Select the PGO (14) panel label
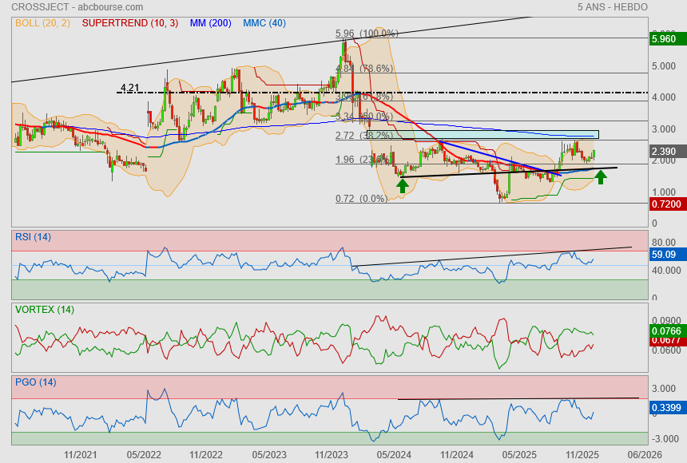Viewport: 687px width, 463px height. click(35, 382)
